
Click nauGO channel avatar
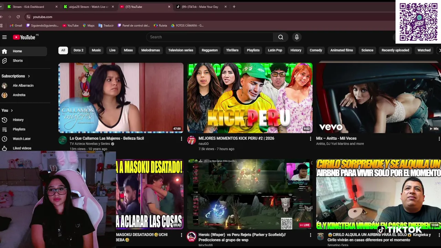click(x=192, y=140)
